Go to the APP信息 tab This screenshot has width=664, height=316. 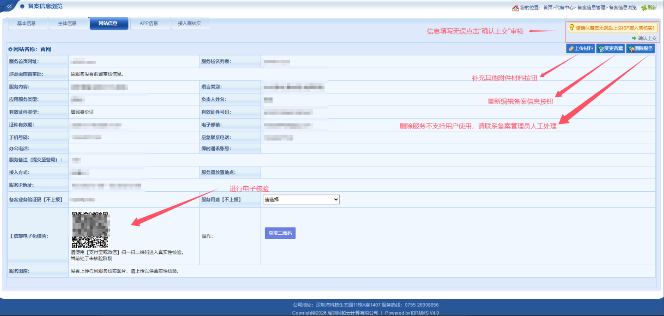(x=149, y=23)
